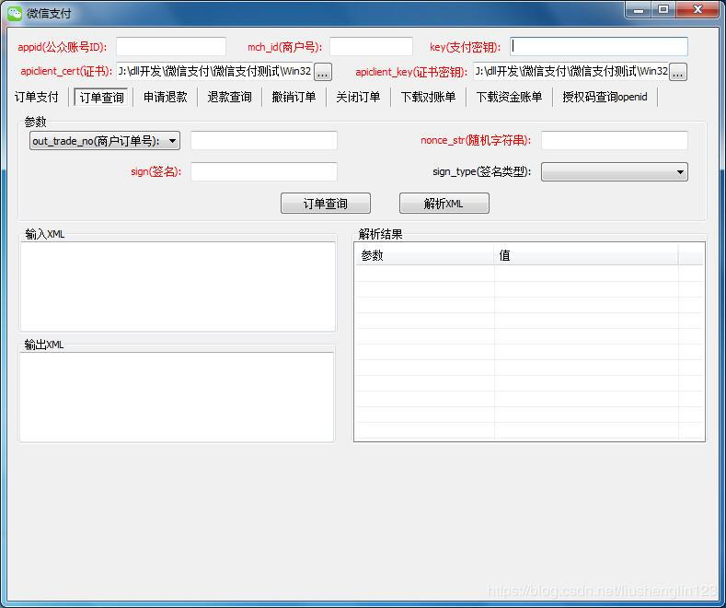Go to the 撤销订单 tab
This screenshot has width=726, height=608.
point(294,97)
